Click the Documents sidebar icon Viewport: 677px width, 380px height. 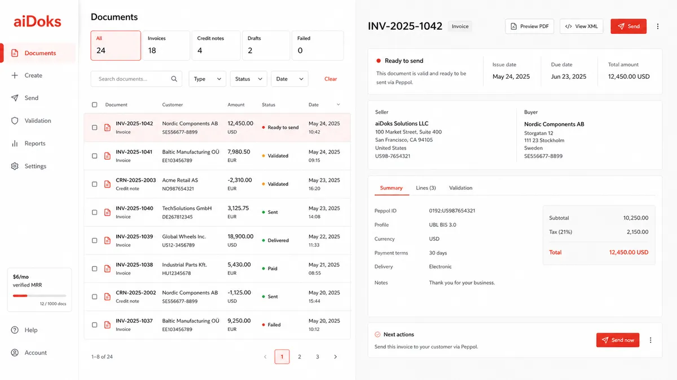(15, 53)
